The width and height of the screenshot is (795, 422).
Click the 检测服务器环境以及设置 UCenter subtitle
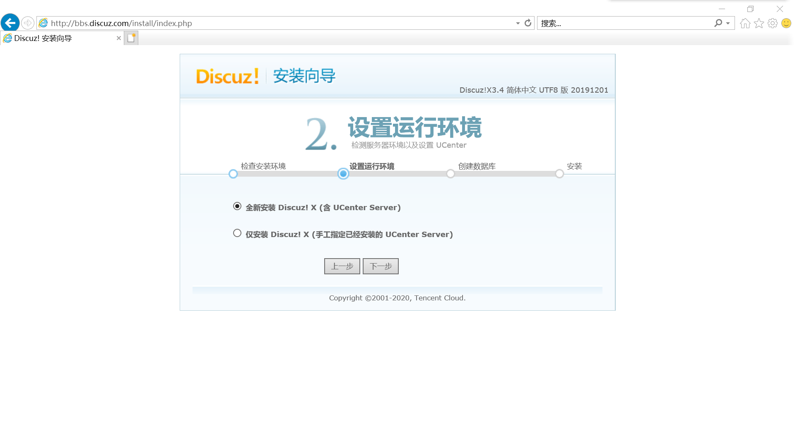pos(409,145)
